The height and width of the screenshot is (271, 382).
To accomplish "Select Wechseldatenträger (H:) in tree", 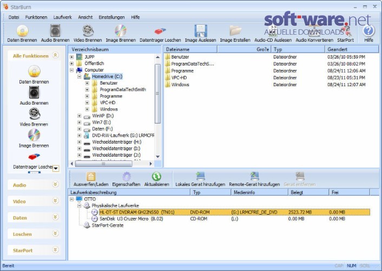I will tap(117, 142).
